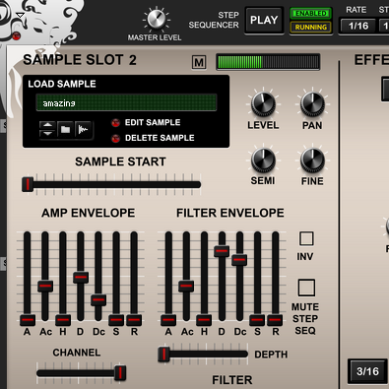Screen dimensions: 389x389
Task: Click the Level knob
Action: pos(263,104)
